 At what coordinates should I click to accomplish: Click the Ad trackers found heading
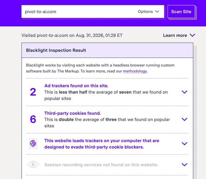pyautogui.click(x=76, y=86)
